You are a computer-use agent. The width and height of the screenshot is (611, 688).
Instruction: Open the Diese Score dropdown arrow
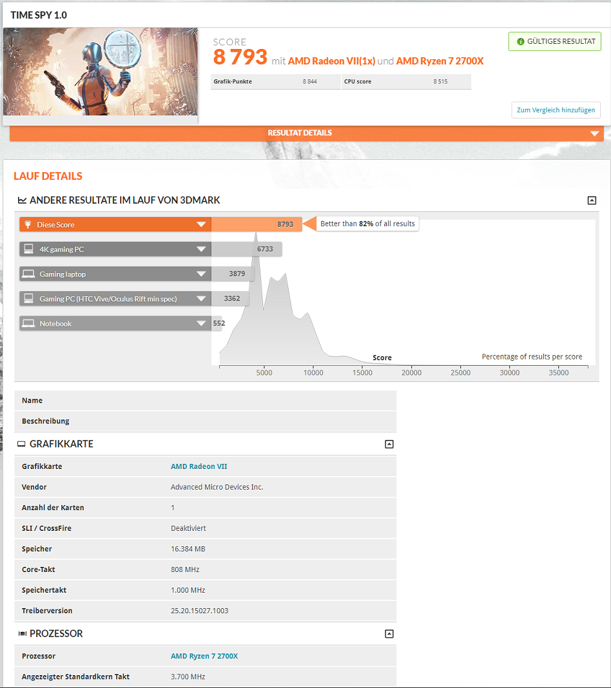coord(201,224)
